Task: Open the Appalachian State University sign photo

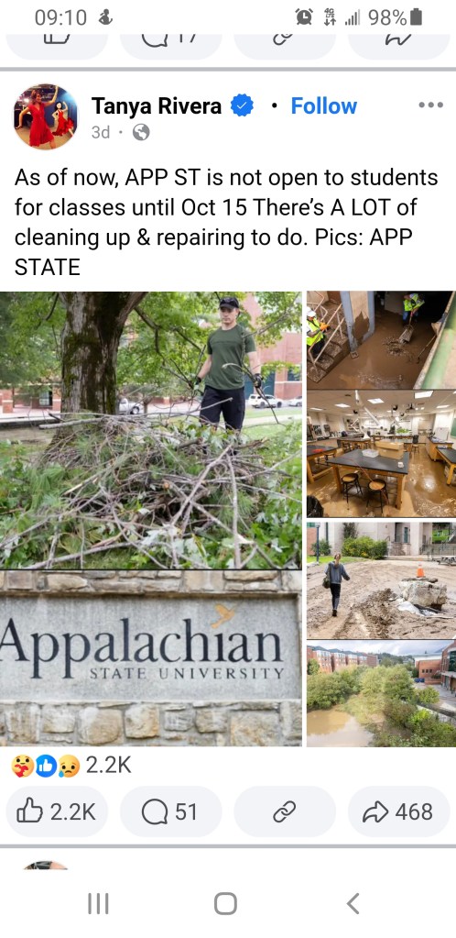Action: 150,658
